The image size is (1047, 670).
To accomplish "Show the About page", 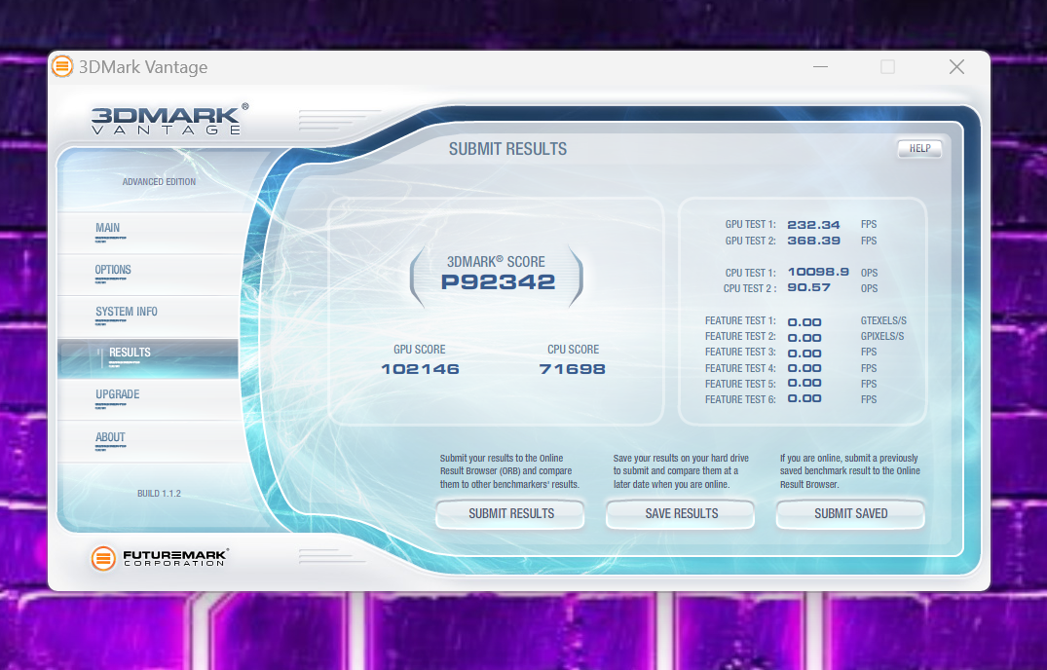I will [148, 441].
